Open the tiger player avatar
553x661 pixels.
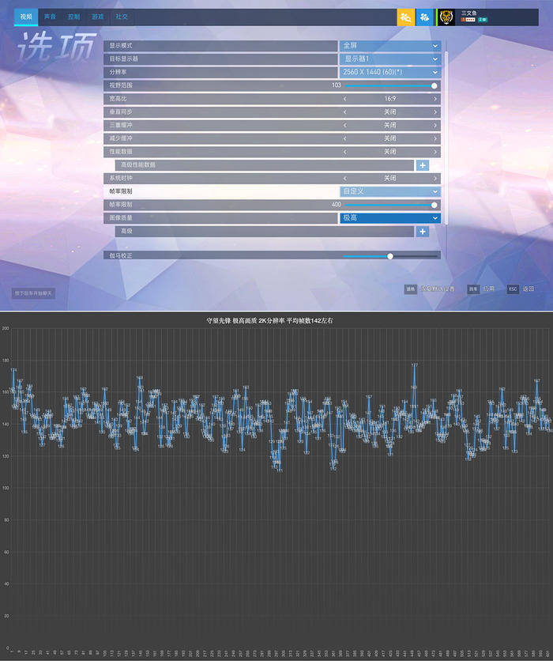point(446,17)
